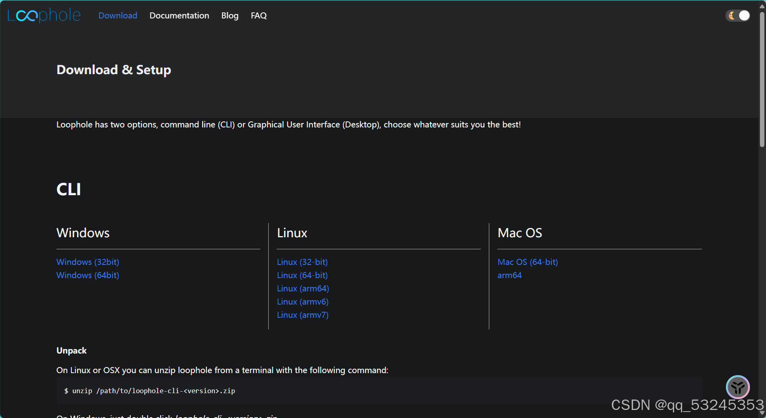Viewport: 766px width, 418px height.
Task: Go to the Blog page
Action: click(230, 16)
